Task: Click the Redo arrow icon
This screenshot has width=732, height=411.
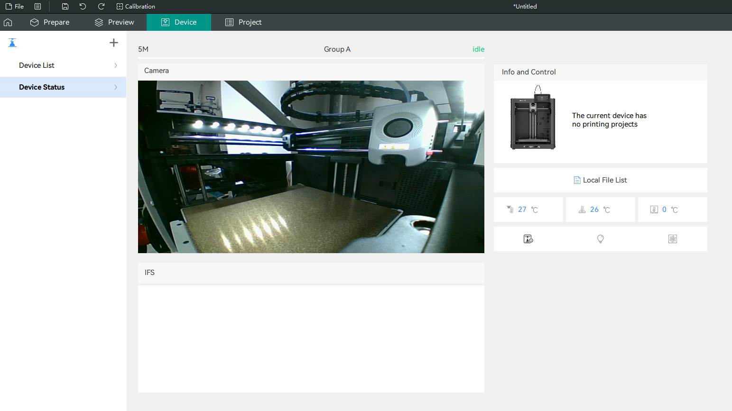Action: (101, 7)
